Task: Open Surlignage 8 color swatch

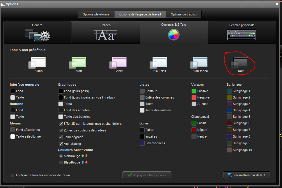Action: [x=229, y=136]
